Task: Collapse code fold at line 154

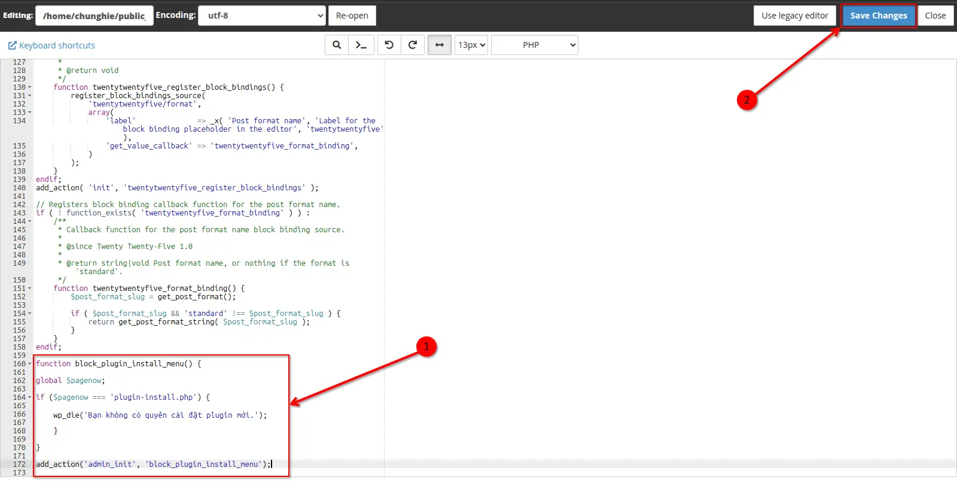Action: tap(30, 314)
